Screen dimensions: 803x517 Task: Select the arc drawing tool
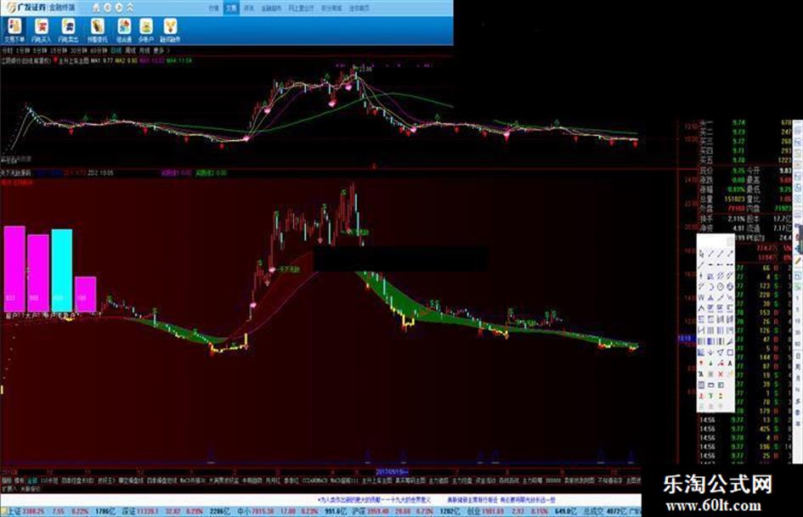[710, 287]
